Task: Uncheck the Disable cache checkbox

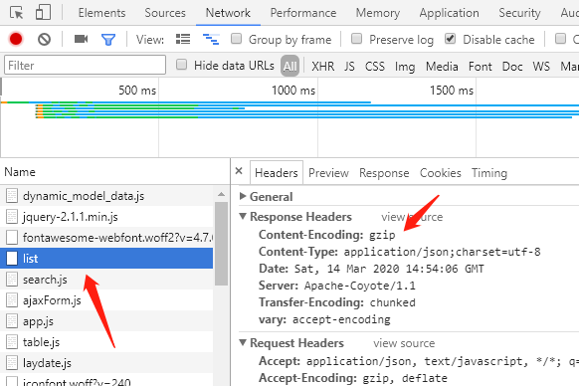Action: 450,39
